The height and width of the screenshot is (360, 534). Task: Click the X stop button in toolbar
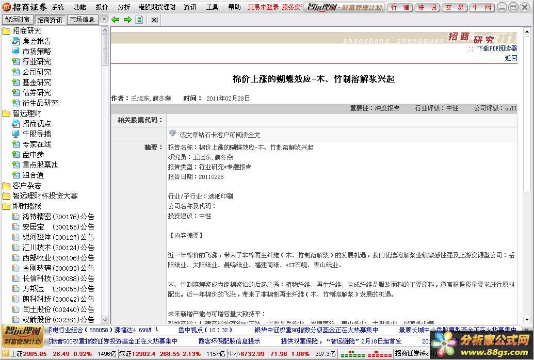point(154,20)
